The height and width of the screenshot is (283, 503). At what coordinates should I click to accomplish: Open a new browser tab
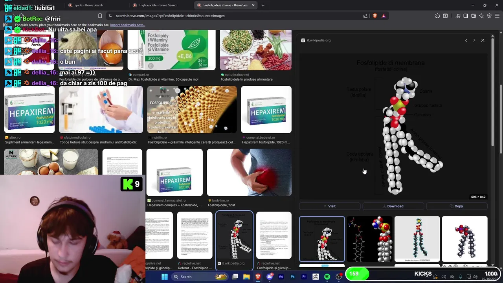[x=263, y=5]
